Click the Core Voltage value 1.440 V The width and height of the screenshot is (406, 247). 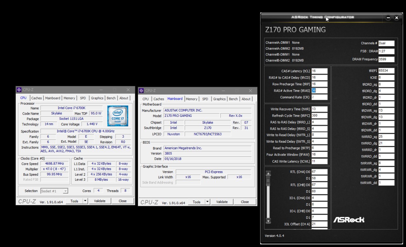[x=92, y=124]
